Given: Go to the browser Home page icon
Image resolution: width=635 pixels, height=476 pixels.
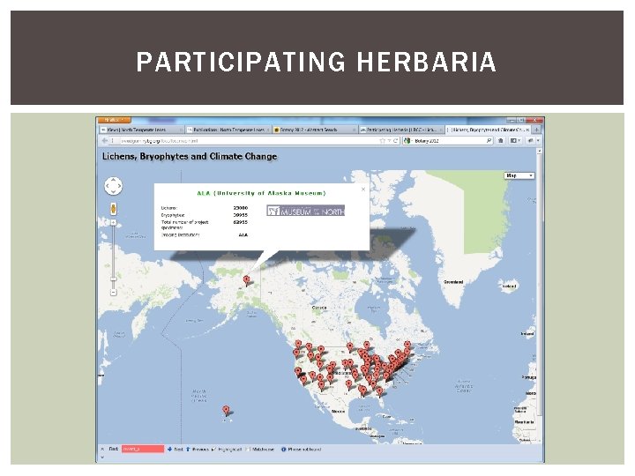Looking at the screenshot, I should coord(501,141).
